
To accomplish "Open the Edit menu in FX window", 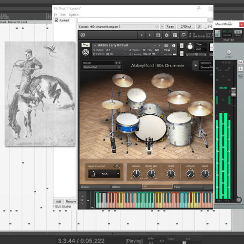I will coord(63,15).
